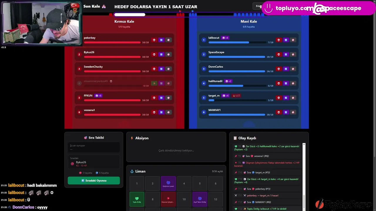Click green revive icon on dead player row 4
Image resolution: width=376 pixels, height=211 pixels.
pyautogui.click(x=154, y=83)
